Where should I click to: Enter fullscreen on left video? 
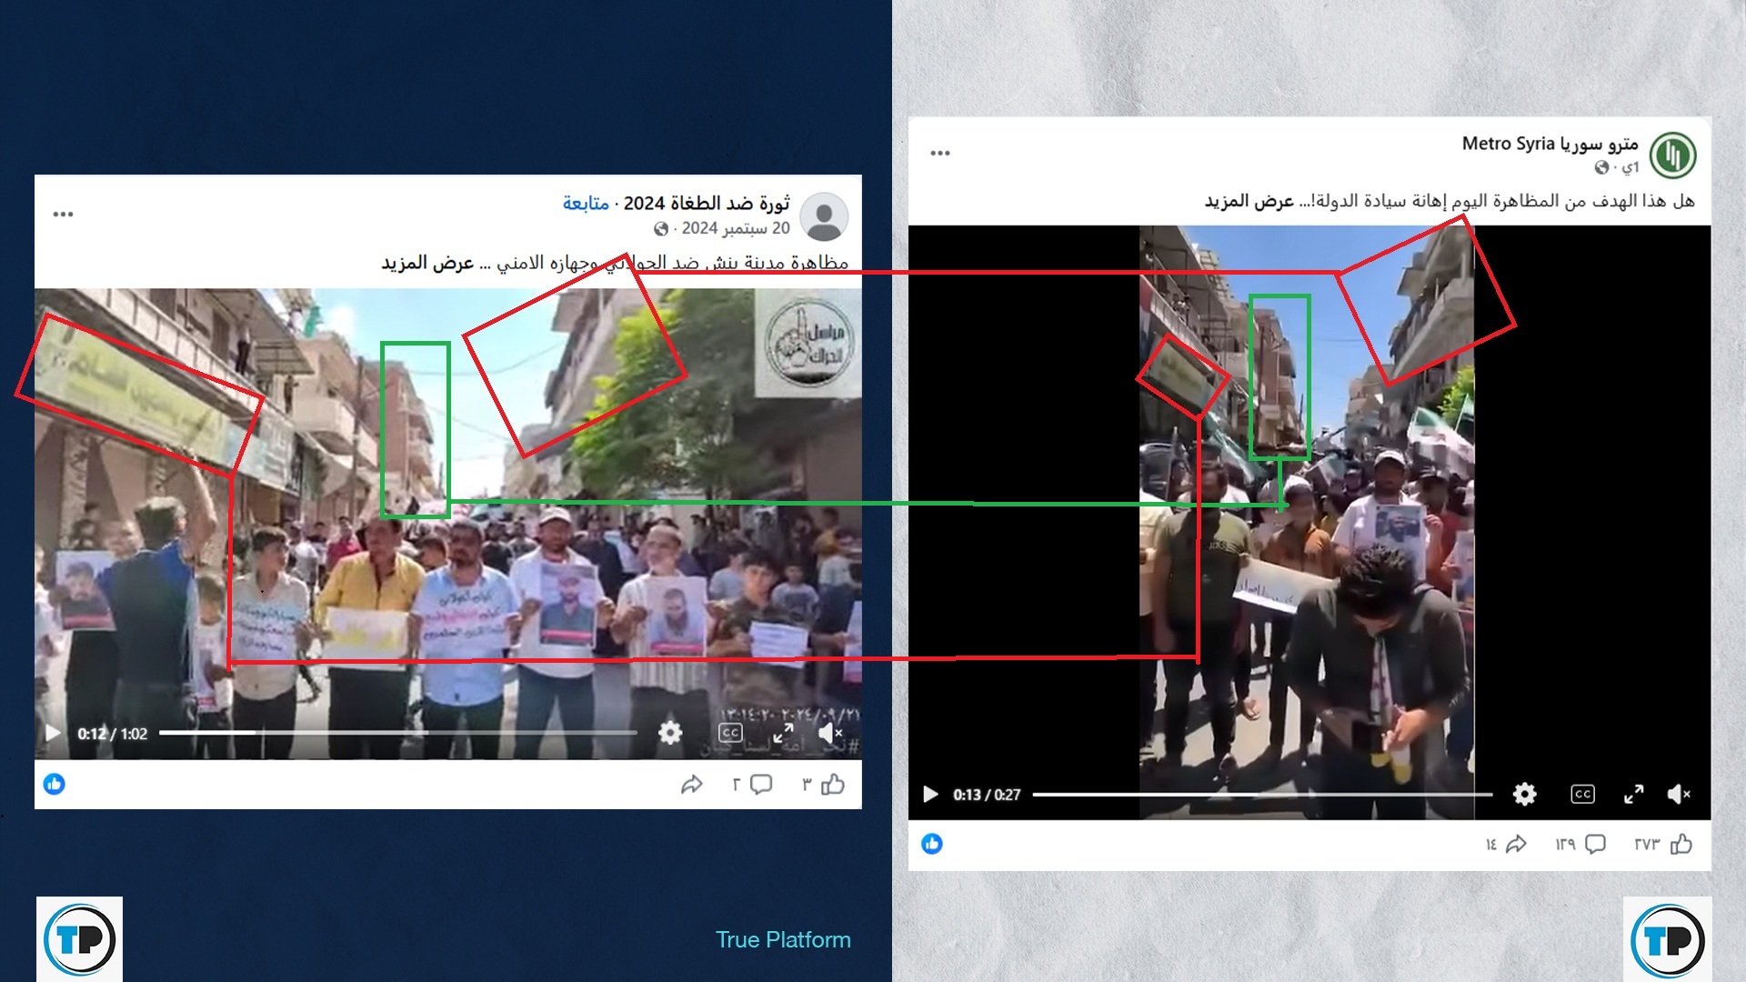[783, 733]
